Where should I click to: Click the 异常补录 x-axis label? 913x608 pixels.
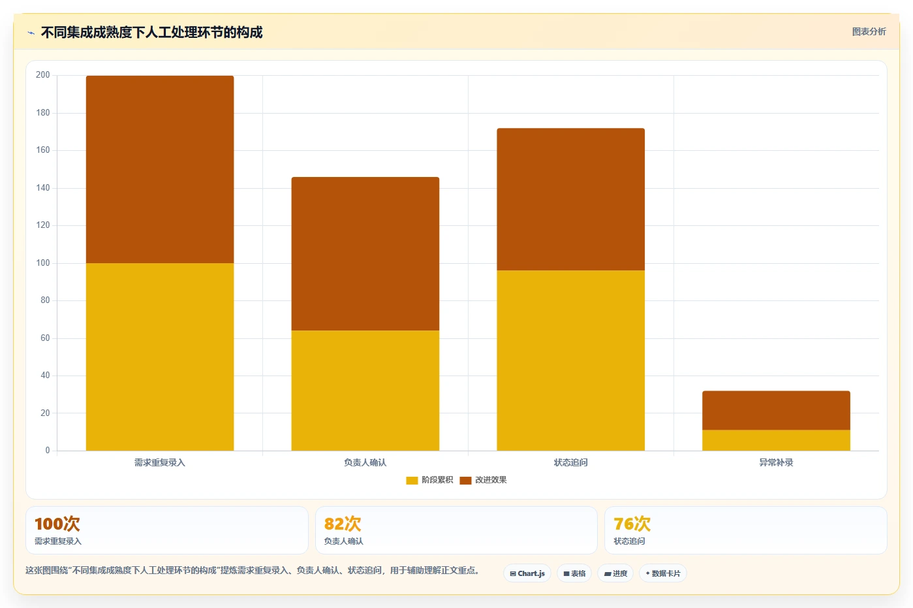[776, 462]
